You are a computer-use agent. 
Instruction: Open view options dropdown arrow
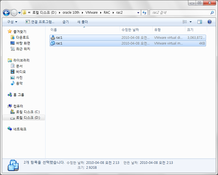(x=191, y=22)
